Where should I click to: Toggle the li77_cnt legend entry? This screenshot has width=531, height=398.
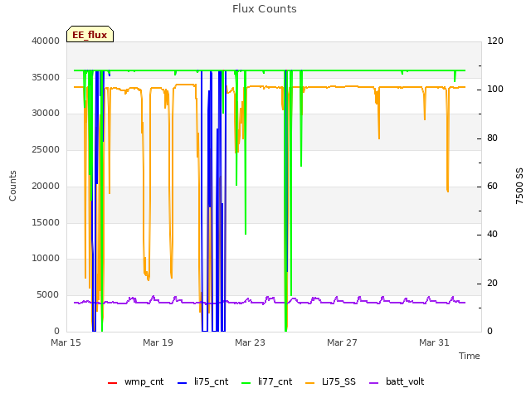(x=266, y=381)
